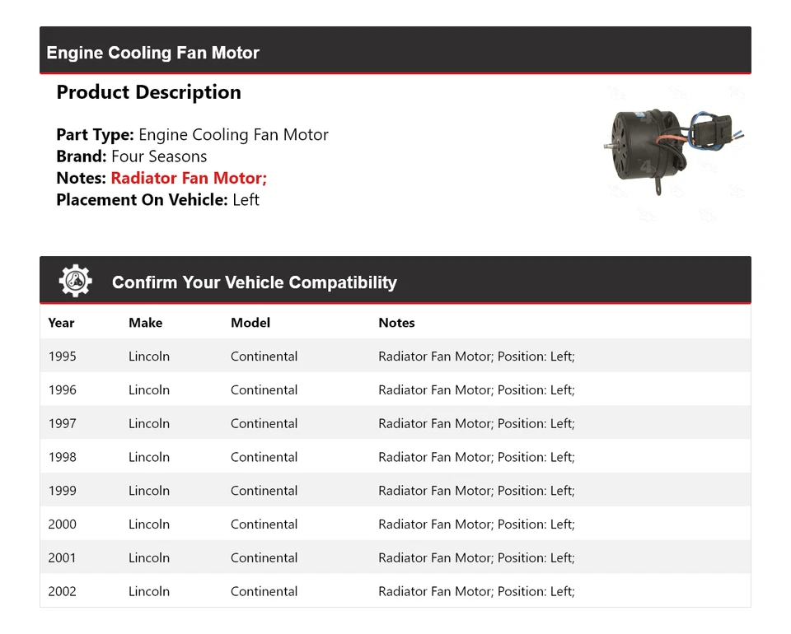Select the 2002 year cell
The height and width of the screenshot is (634, 791).
tap(62, 592)
